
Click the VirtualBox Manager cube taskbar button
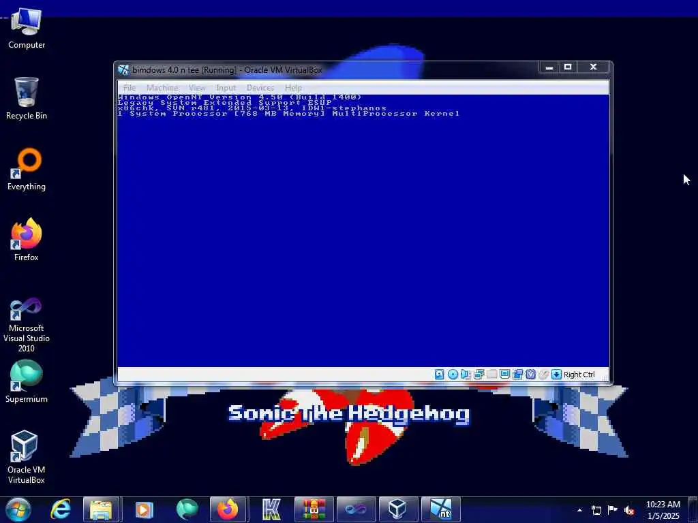tap(398, 509)
